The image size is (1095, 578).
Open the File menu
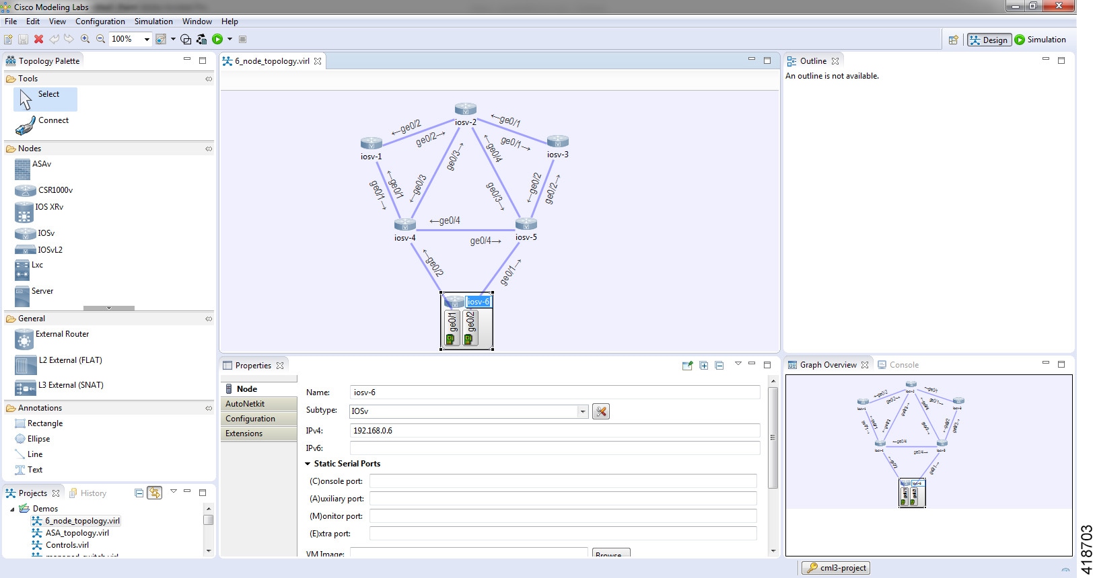(x=11, y=22)
